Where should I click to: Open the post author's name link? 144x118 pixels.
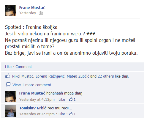click(x=32, y=8)
